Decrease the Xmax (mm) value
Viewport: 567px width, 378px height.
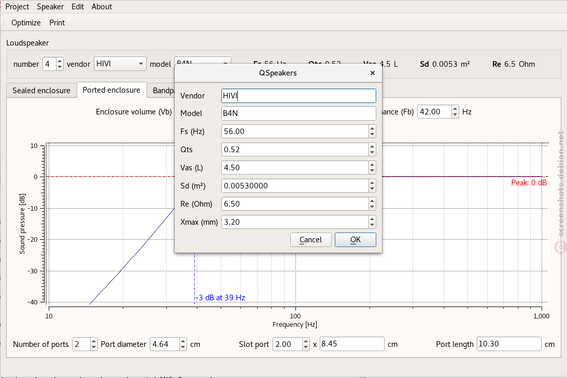(x=372, y=225)
